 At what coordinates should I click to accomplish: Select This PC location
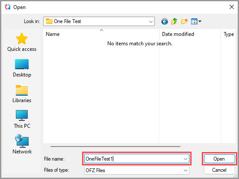pos(22,119)
